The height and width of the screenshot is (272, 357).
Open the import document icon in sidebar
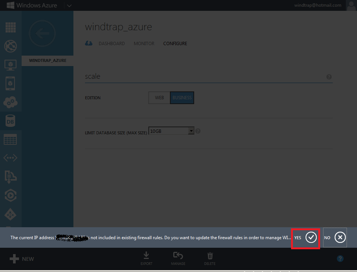click(10, 176)
